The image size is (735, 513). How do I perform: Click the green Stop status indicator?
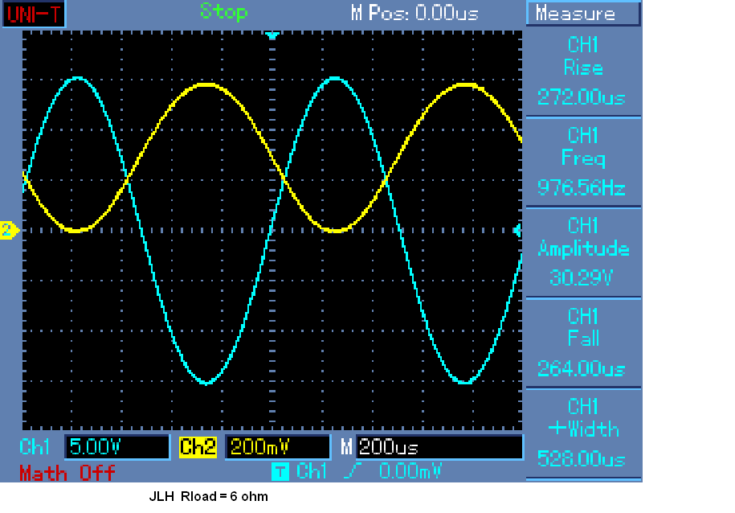tap(223, 12)
